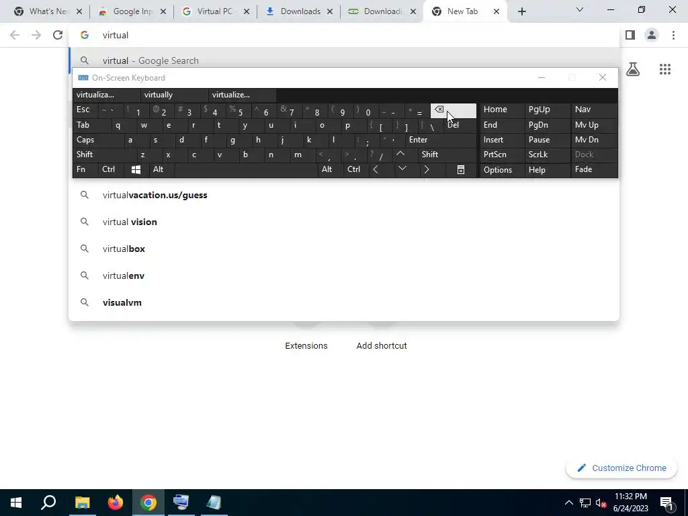Toggle ScrLk key on keyboard
This screenshot has height=516, width=688.
pos(547,155)
